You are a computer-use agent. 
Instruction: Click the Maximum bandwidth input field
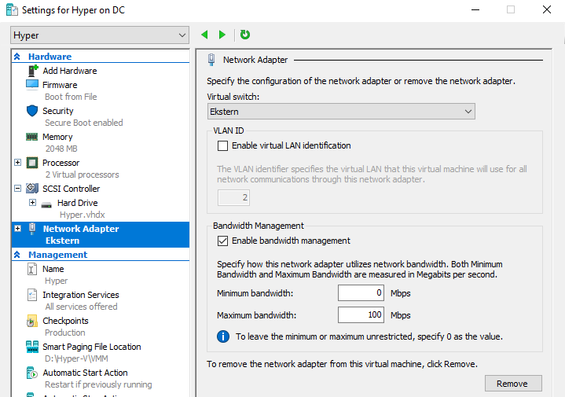click(361, 314)
